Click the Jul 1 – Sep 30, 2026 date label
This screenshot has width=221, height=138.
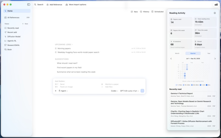click(193, 59)
